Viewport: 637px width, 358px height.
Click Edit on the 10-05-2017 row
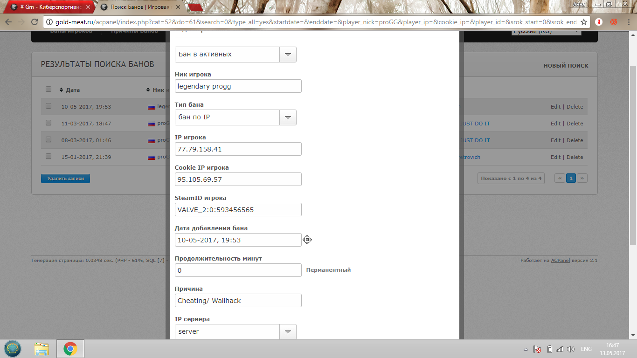click(x=555, y=107)
